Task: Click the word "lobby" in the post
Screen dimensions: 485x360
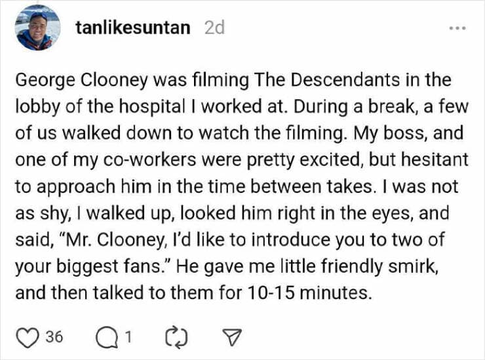Action: (x=33, y=108)
